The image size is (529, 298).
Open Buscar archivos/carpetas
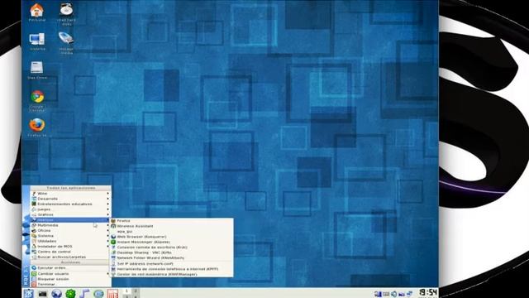[70, 257]
